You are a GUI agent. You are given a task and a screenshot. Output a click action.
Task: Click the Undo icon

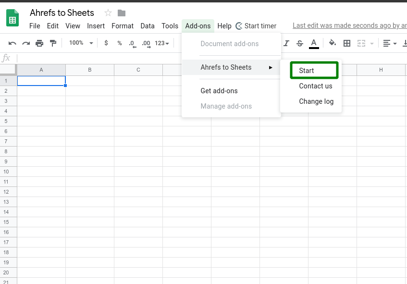point(12,43)
